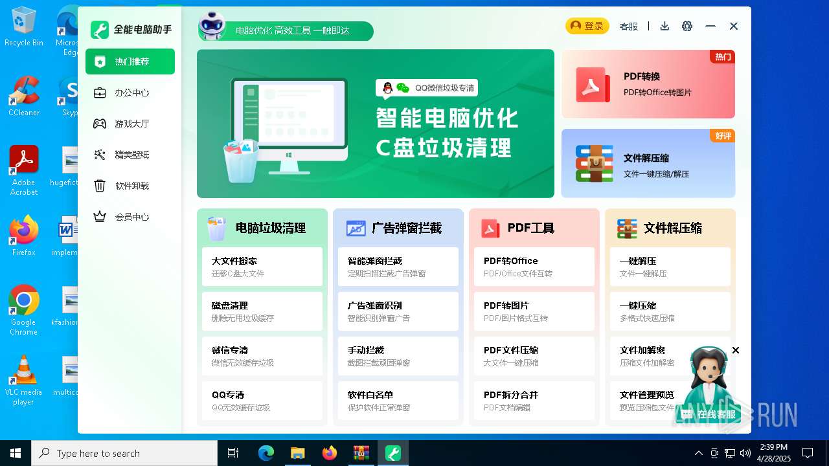The height and width of the screenshot is (466, 829).
Task: Open CCleaner desktop shortcut
Action: click(x=24, y=96)
